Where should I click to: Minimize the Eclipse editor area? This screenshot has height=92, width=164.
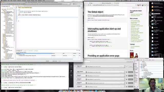tap(78, 6)
